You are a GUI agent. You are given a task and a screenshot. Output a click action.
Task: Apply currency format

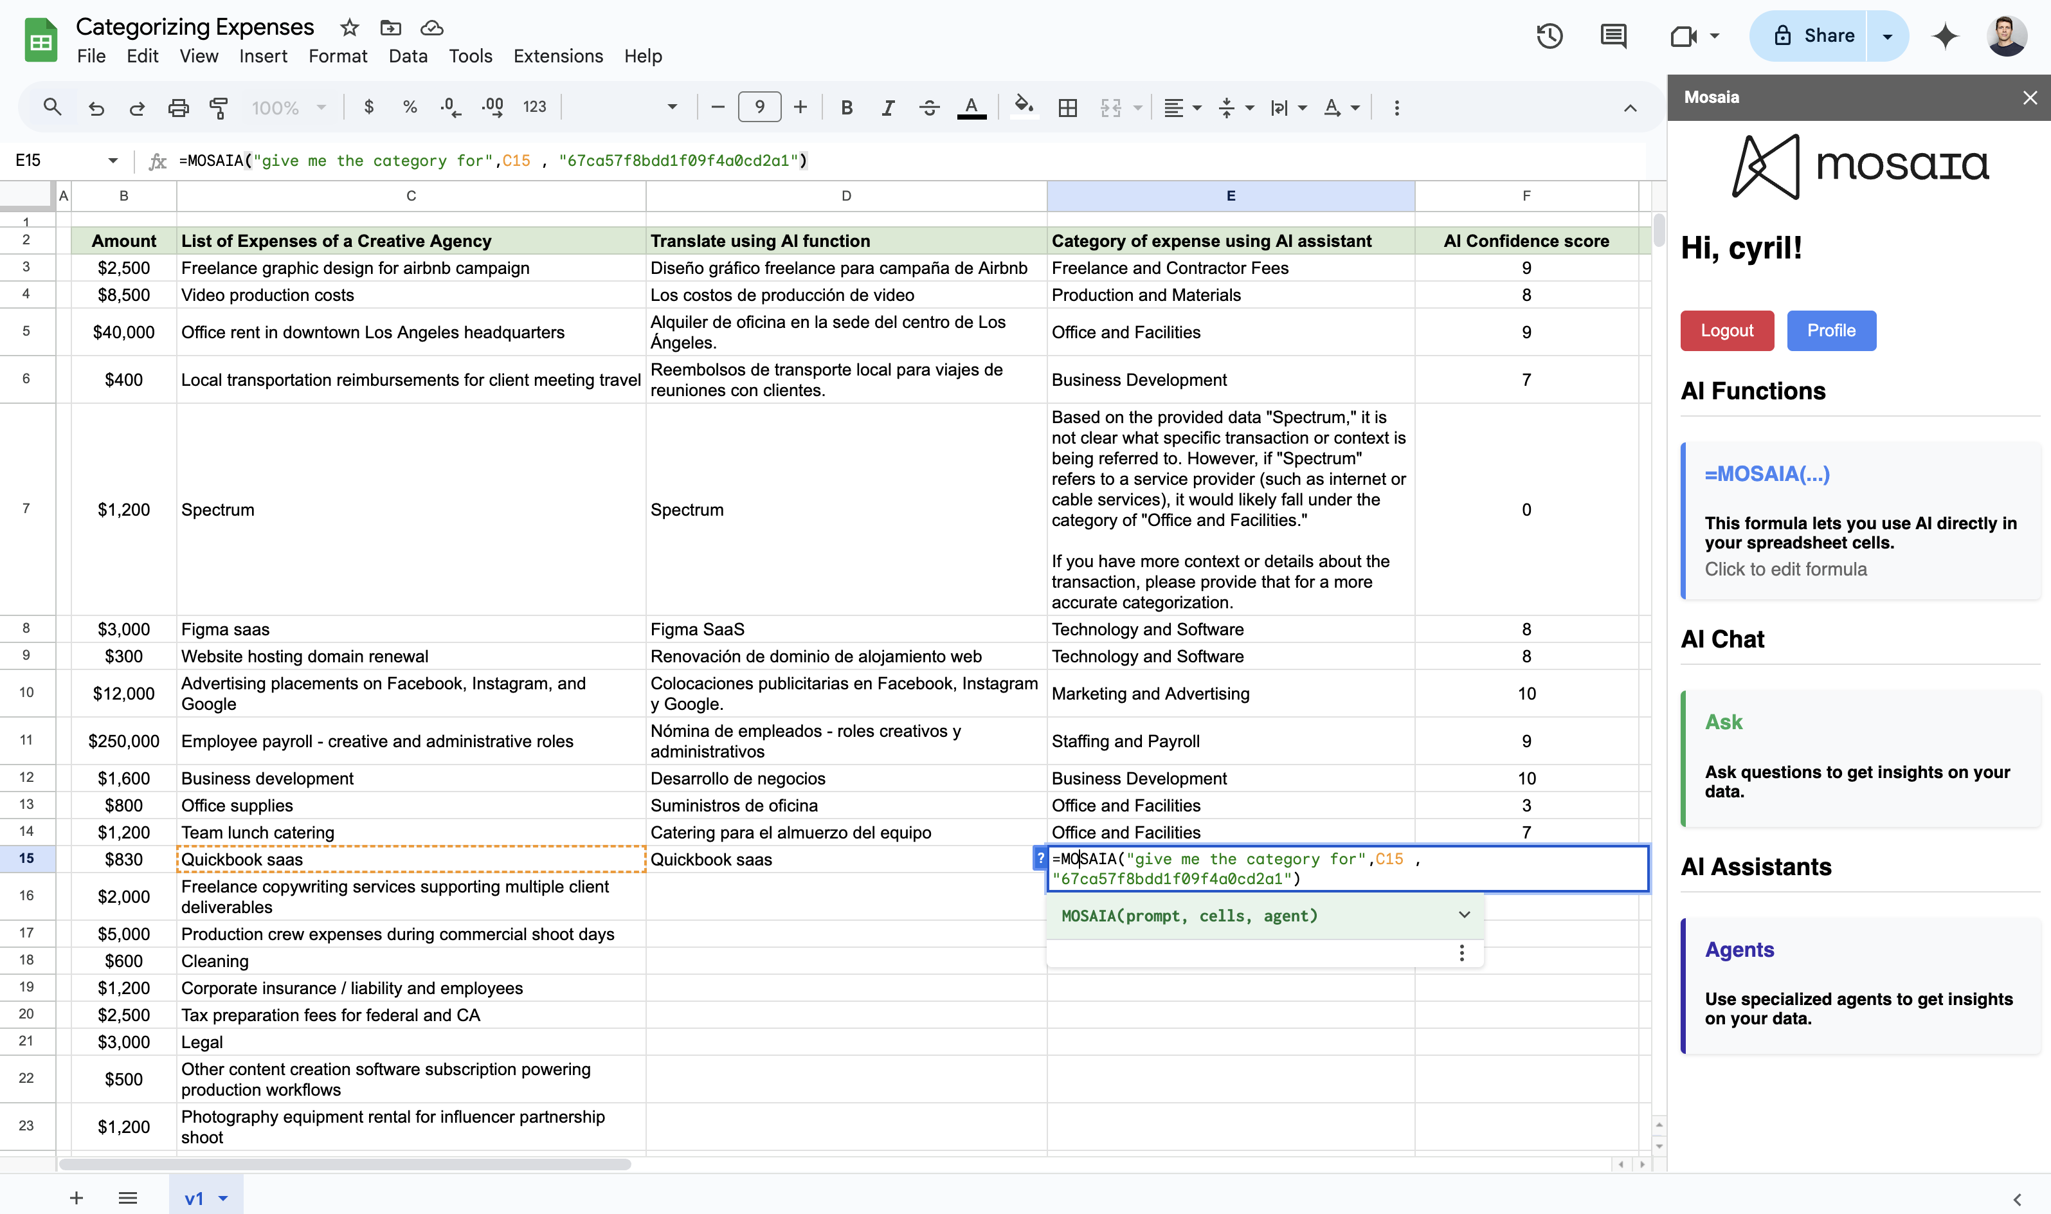pyautogui.click(x=369, y=107)
